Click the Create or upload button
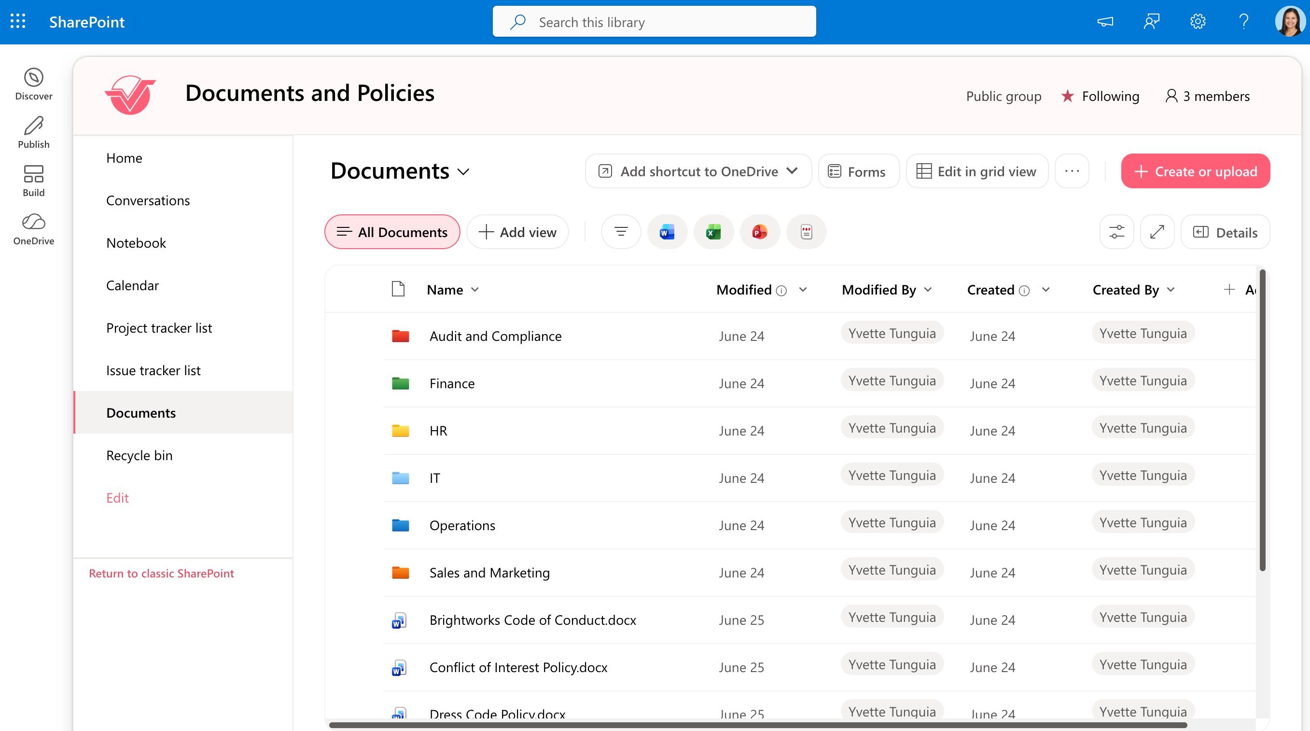This screenshot has height=731, width=1310. coord(1195,171)
